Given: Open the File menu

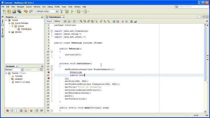Looking at the screenshot, I should point(3,7).
